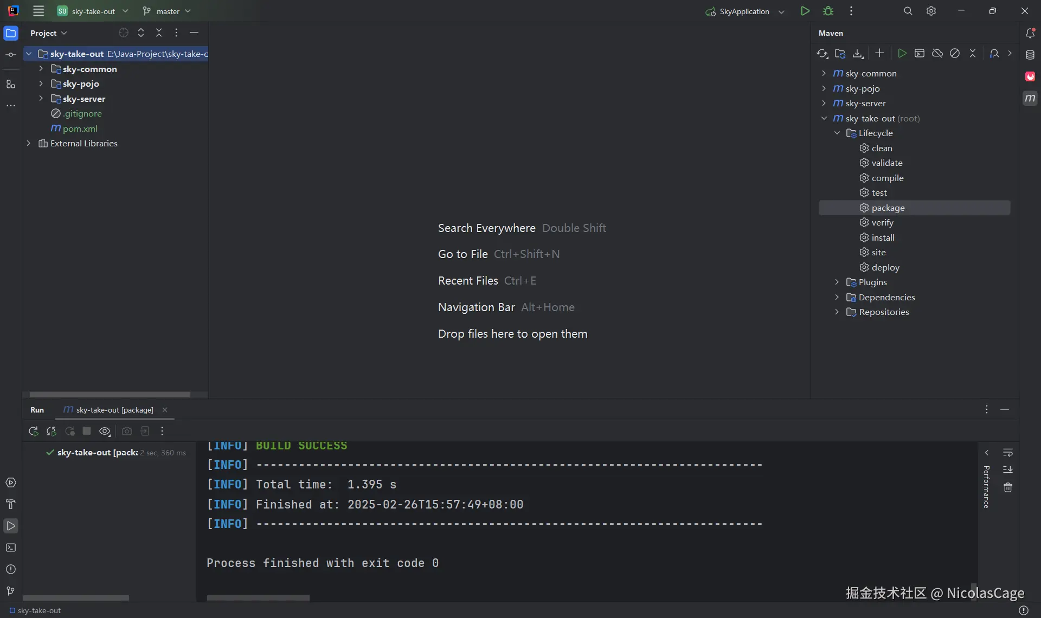Open pom.xml in project tree
Screen dimensions: 1041x618
click(80, 128)
